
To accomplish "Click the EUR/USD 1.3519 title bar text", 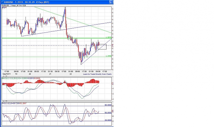I will coord(27,2).
